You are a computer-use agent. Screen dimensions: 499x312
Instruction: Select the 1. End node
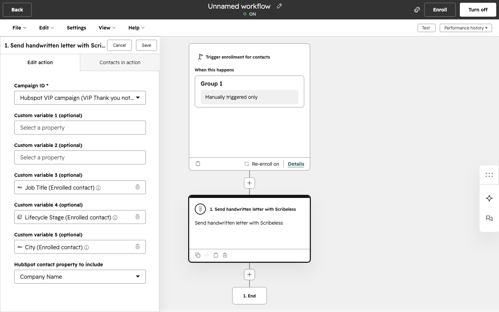(249, 296)
